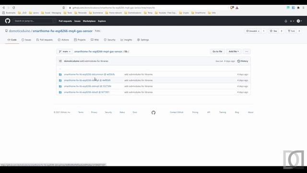307x173 pixels.
Task: Open the latest commit message in the header row
Action: click(94, 61)
